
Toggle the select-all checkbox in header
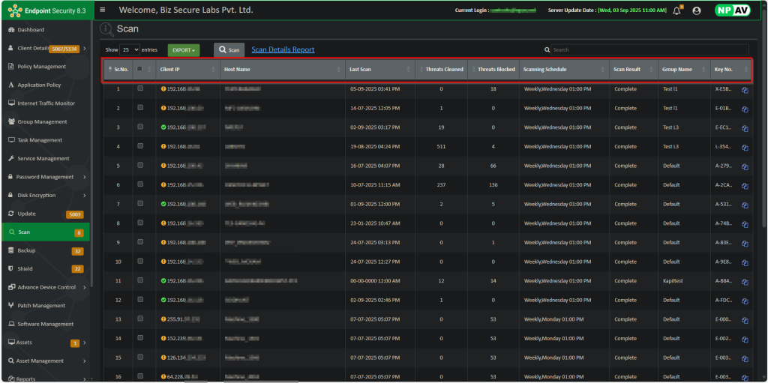140,69
